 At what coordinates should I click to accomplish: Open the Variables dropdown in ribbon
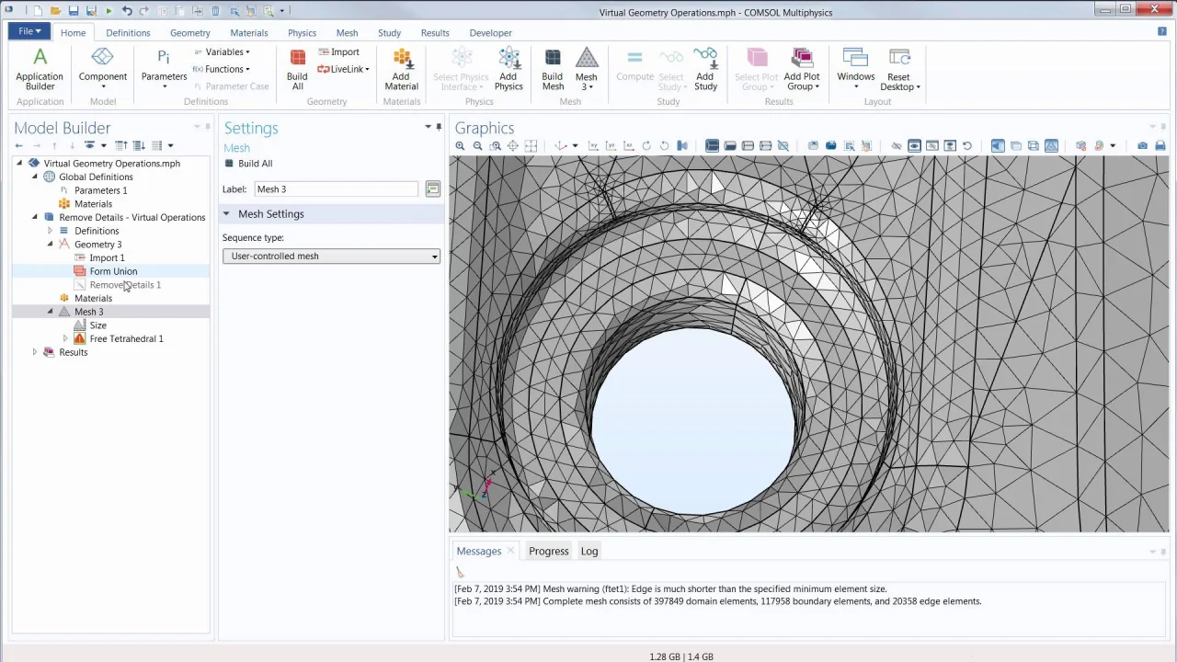point(222,52)
